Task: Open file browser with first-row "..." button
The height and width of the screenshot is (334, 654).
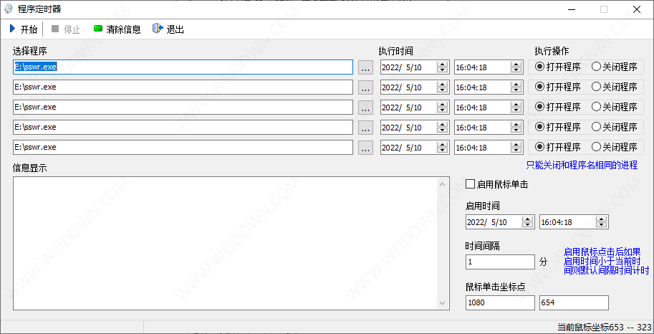Action: (365, 67)
